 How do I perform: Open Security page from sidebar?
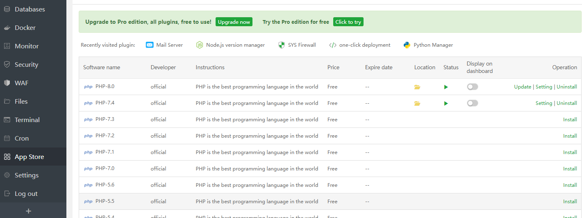click(x=26, y=65)
